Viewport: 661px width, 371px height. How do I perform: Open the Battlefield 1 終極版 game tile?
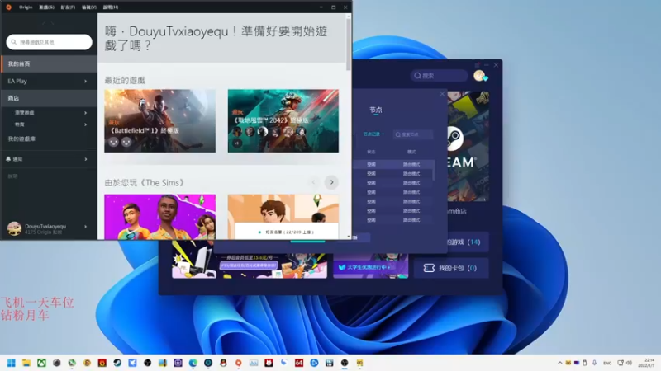[159, 120]
